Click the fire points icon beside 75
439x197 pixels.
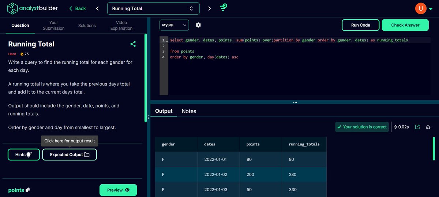click(x=22, y=54)
